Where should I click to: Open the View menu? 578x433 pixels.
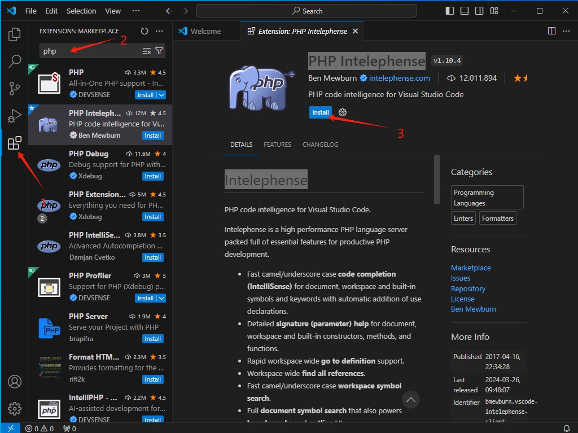coord(113,11)
